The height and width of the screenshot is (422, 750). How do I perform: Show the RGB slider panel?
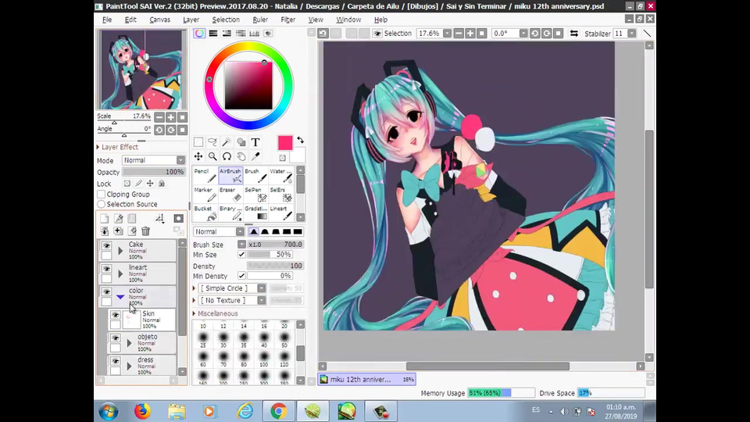click(213, 33)
